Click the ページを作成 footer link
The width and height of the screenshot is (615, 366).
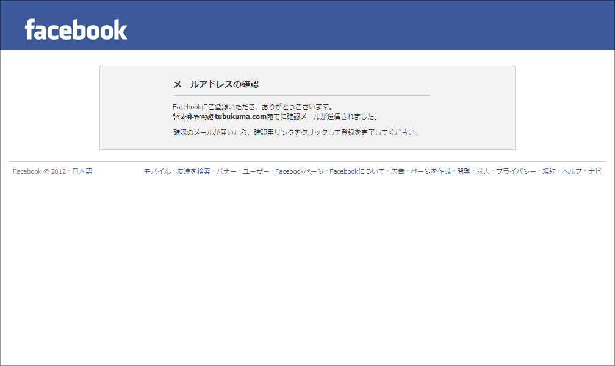[431, 171]
